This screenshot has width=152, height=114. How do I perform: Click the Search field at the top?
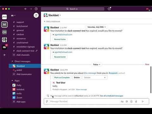coord(73,9)
